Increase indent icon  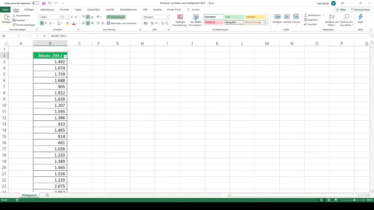[102, 23]
